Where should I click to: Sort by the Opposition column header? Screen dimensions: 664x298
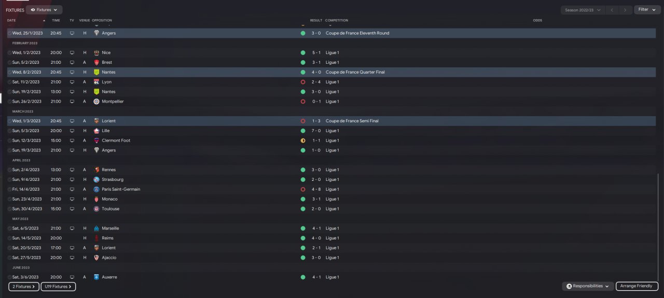(x=102, y=20)
